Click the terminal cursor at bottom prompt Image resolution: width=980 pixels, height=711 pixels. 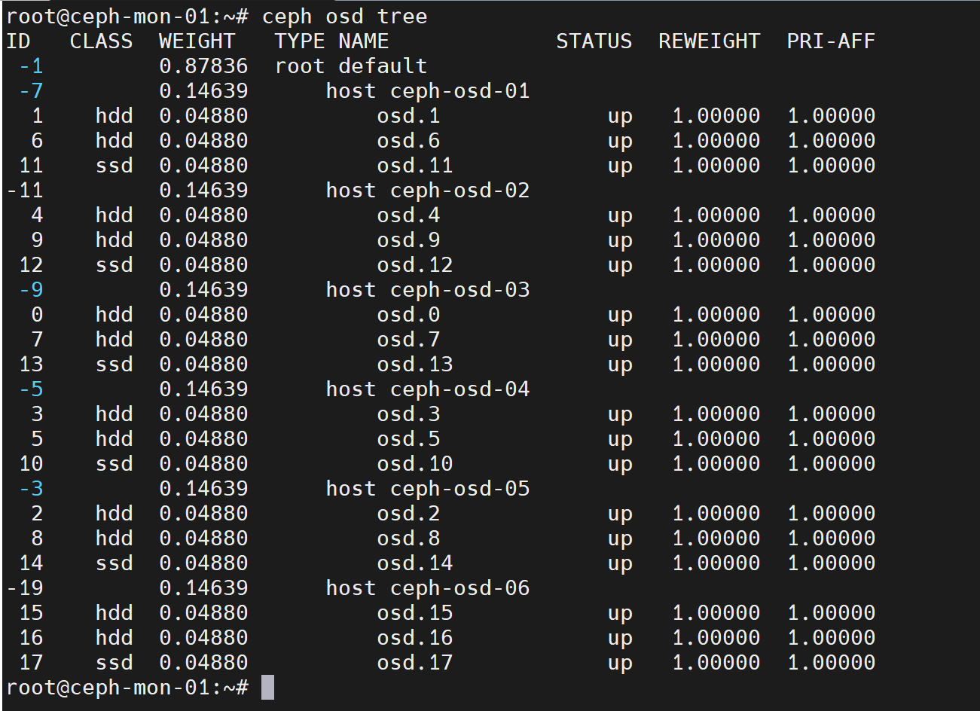(x=267, y=687)
